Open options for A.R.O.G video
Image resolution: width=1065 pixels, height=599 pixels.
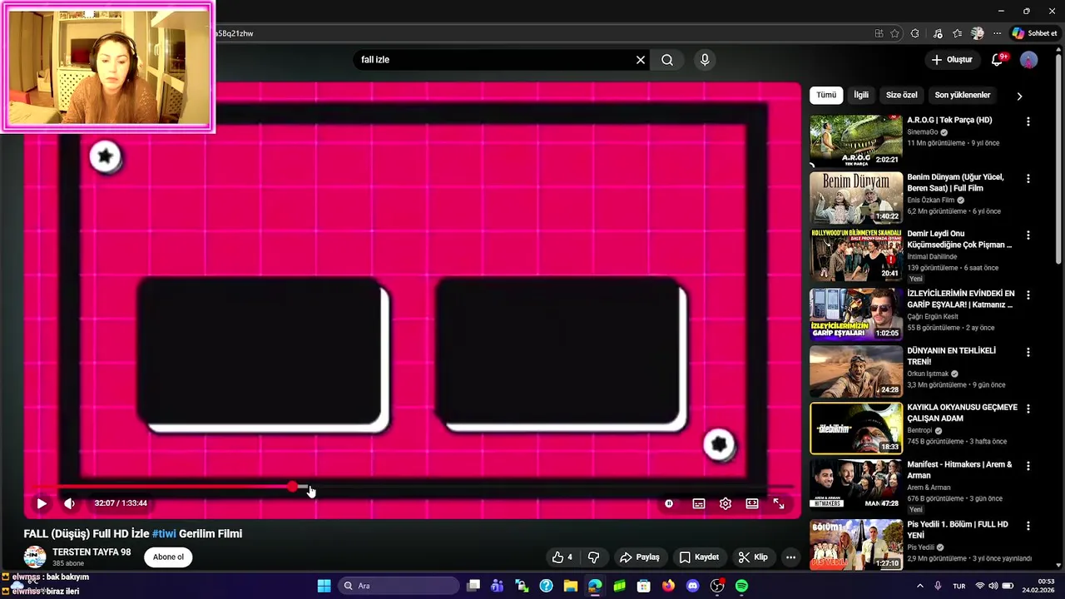coord(1028,121)
